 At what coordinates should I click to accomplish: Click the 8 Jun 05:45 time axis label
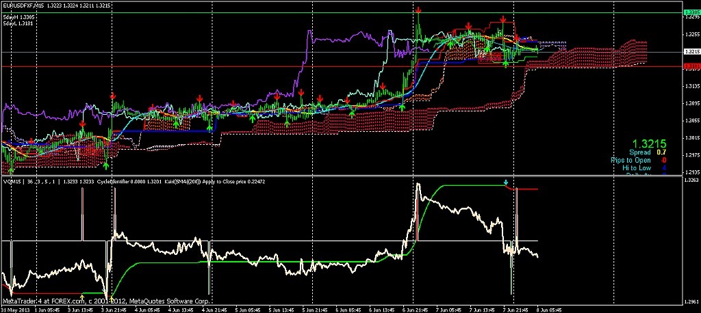[x=550, y=310]
